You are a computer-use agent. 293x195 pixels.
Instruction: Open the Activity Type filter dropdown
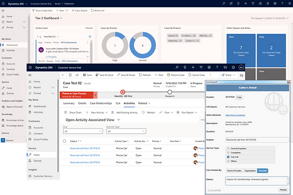pyautogui.click(x=126, y=131)
